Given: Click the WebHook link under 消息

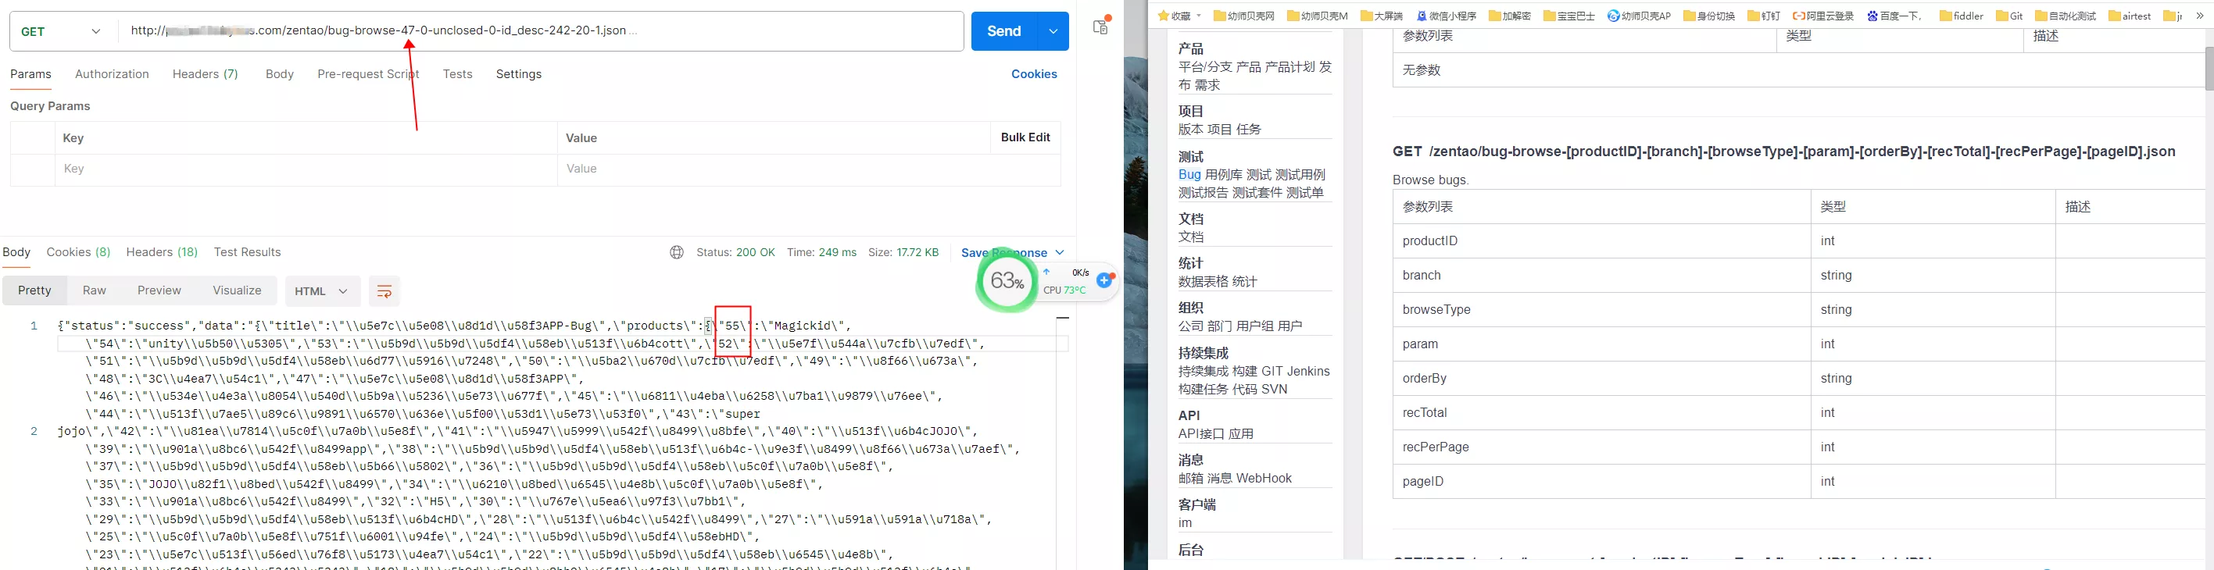Looking at the screenshot, I should (1264, 478).
